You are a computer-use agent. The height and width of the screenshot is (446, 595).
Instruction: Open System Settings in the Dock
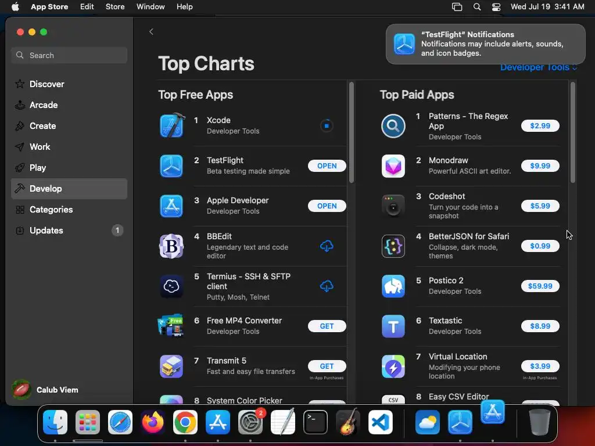coord(250,422)
